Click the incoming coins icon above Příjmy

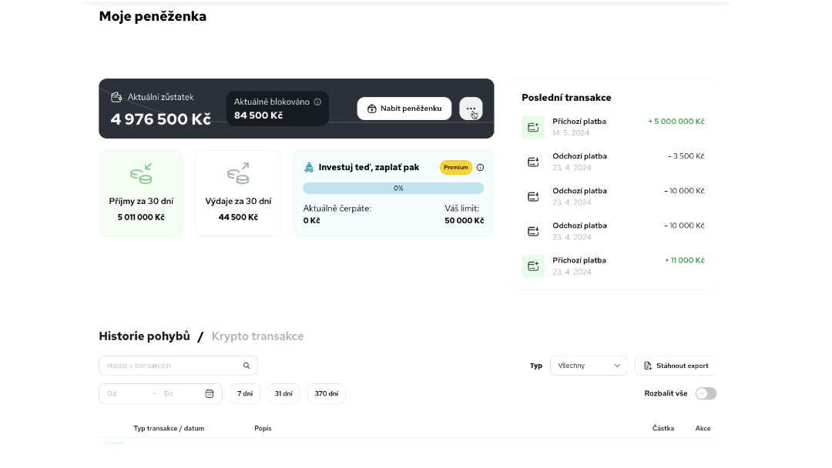(x=141, y=173)
